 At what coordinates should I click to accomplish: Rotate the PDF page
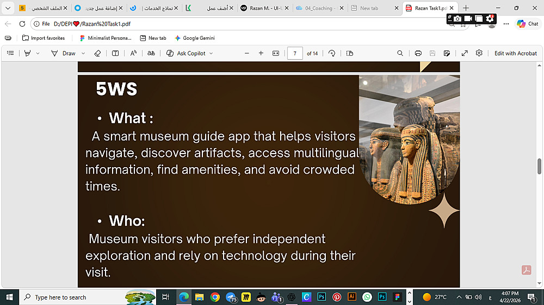[x=332, y=53]
